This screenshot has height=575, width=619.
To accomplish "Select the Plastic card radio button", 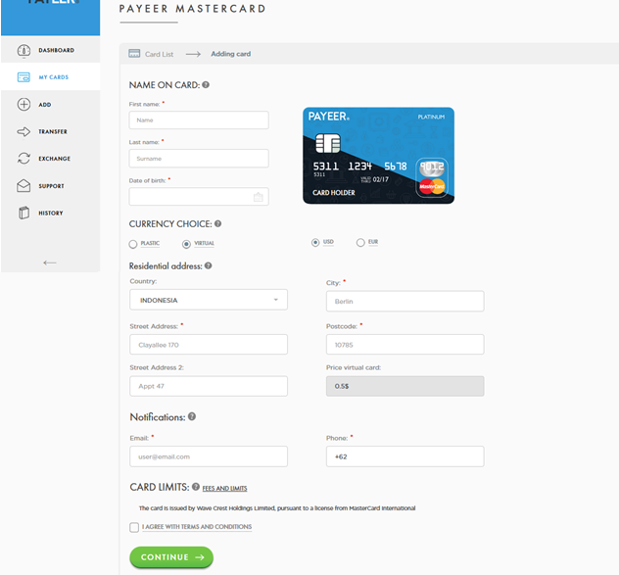I will pos(133,244).
